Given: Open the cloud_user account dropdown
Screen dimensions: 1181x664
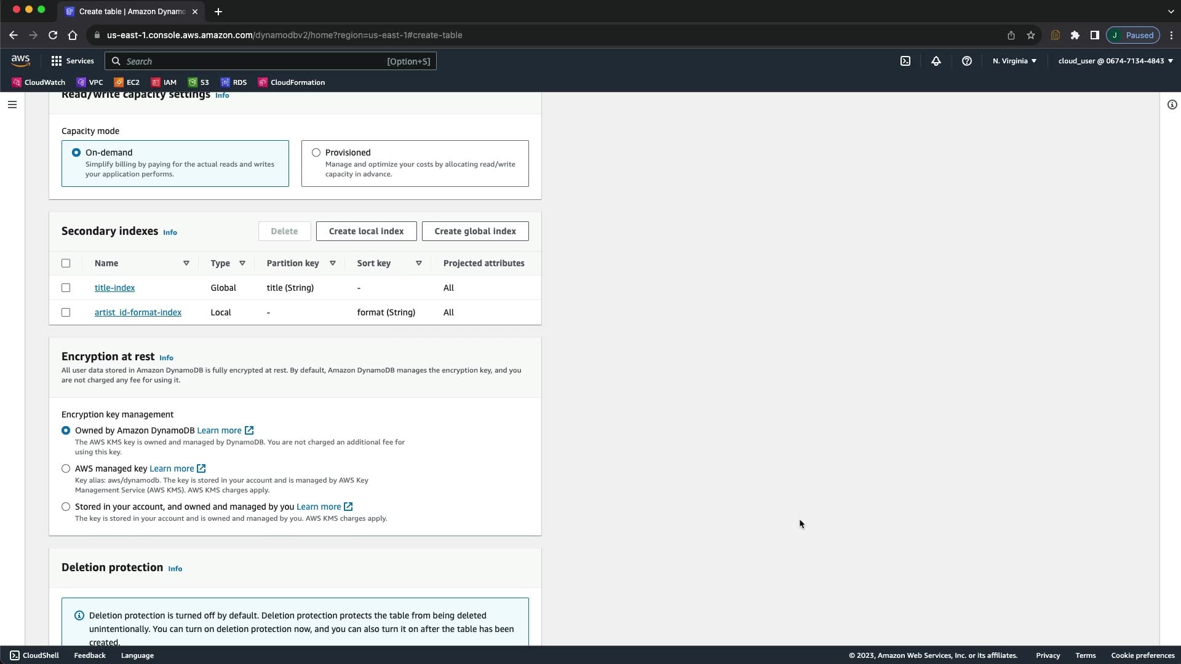Looking at the screenshot, I should pos(1115,61).
